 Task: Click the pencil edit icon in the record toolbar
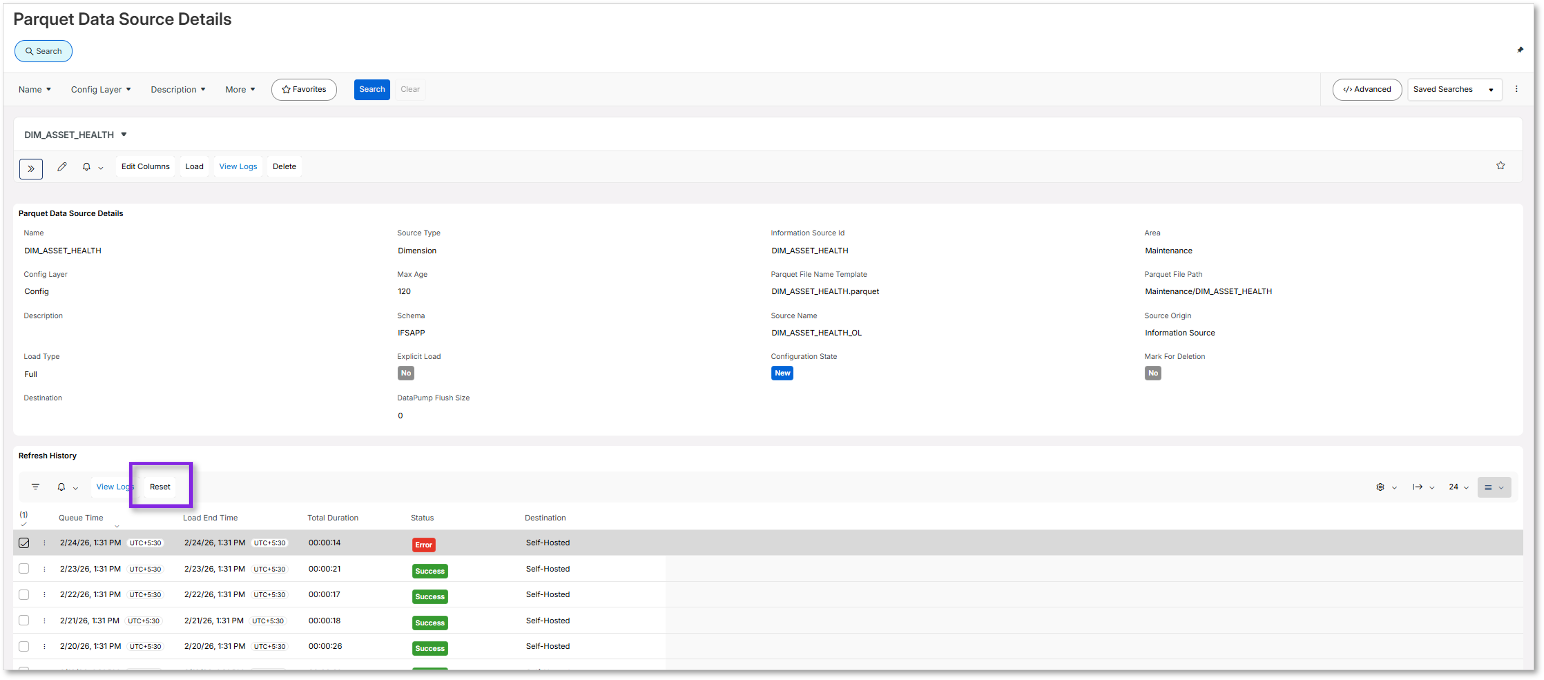62,167
